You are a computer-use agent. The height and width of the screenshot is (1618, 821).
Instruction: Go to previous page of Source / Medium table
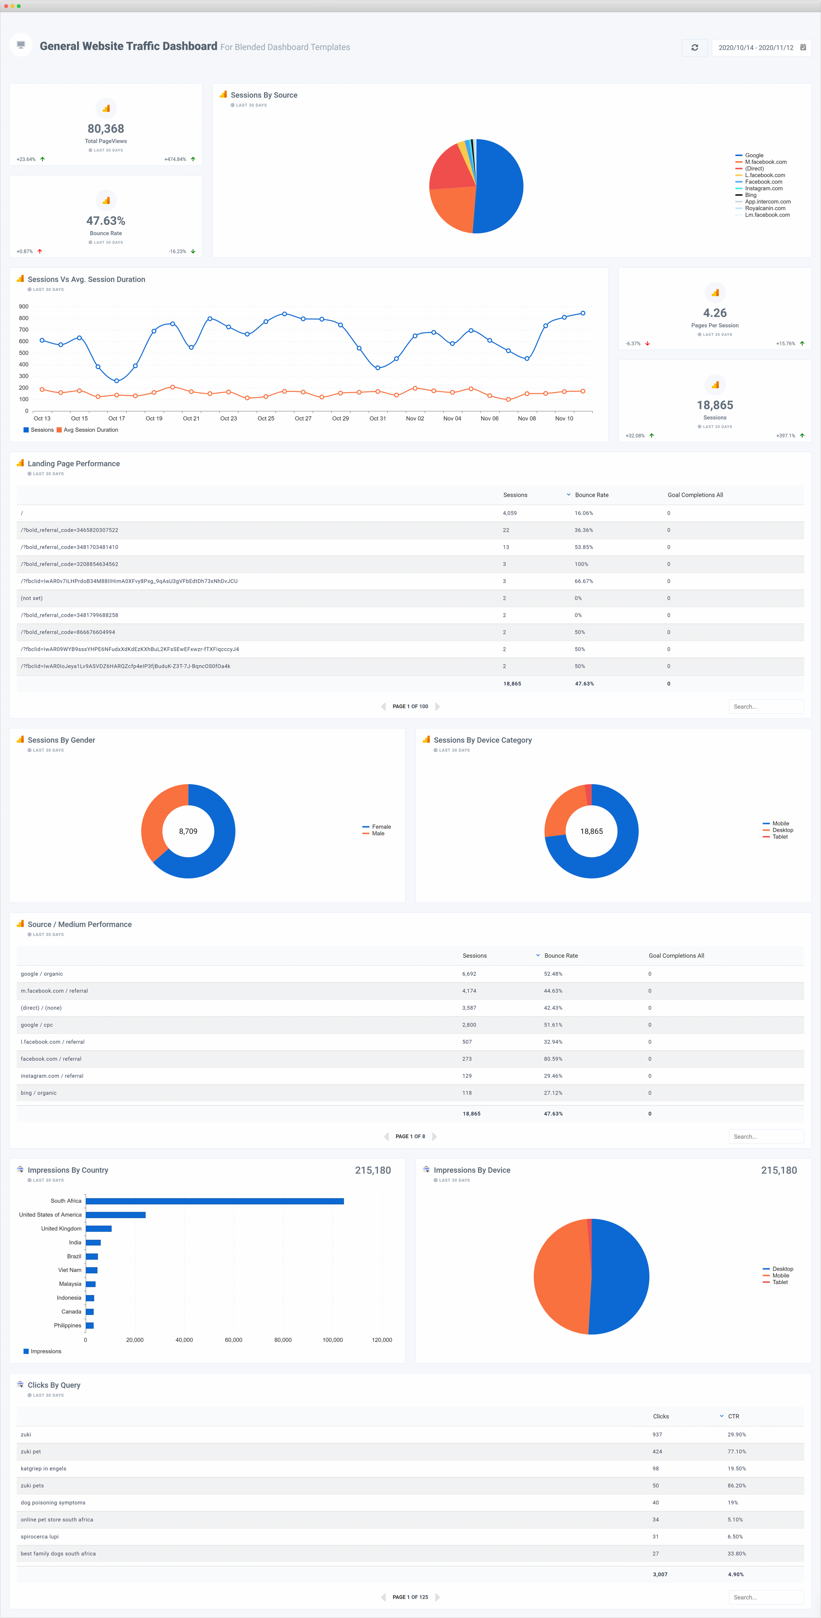pyautogui.click(x=386, y=1136)
